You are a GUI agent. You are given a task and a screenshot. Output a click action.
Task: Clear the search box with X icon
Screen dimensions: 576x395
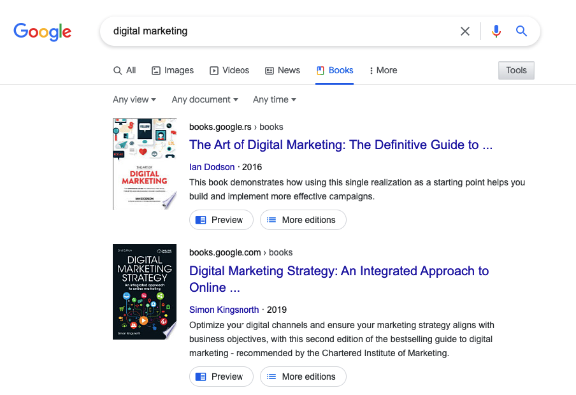point(465,31)
